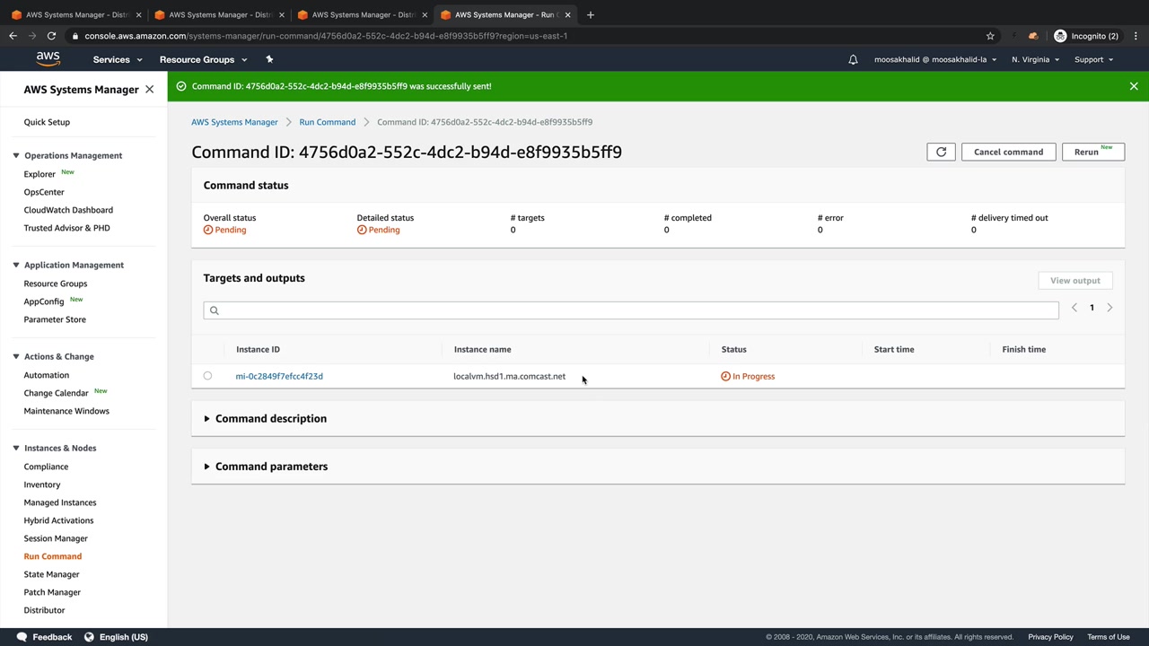
Task: Open Distributor in the sidebar
Action: (x=44, y=610)
